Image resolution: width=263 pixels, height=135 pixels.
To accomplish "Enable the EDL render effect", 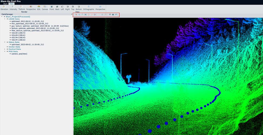I will click(x=39, y=8).
